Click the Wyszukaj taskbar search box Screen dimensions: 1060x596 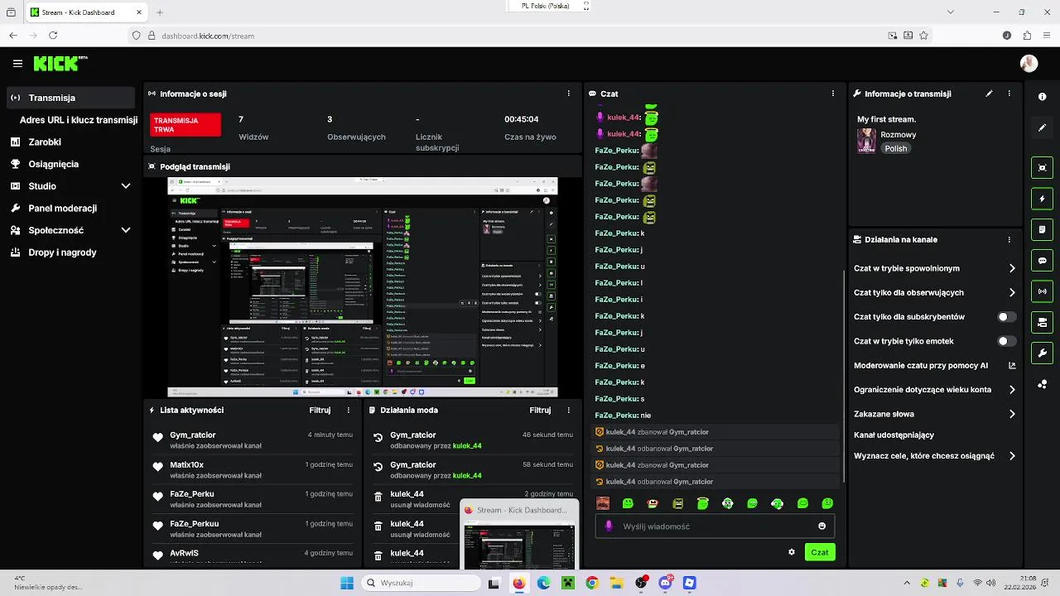click(x=420, y=583)
